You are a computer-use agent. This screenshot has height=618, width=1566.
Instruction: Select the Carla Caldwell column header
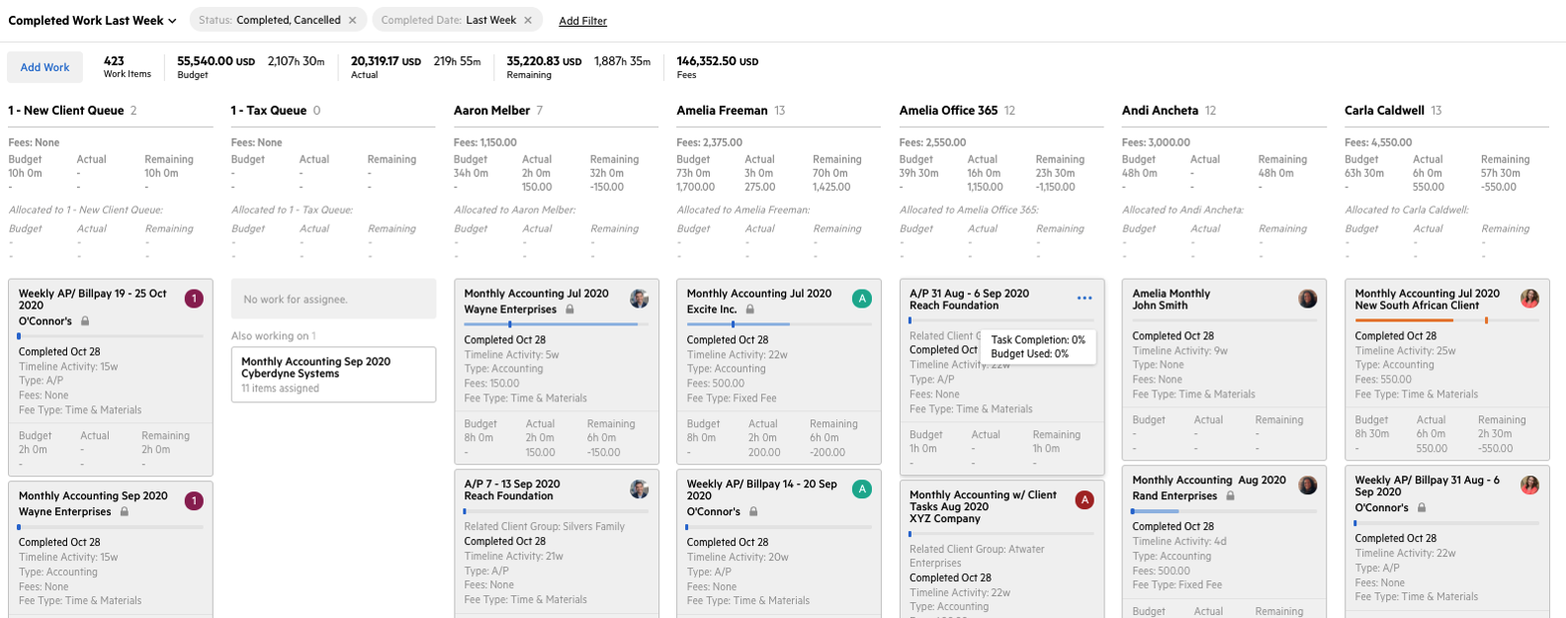tap(1384, 111)
